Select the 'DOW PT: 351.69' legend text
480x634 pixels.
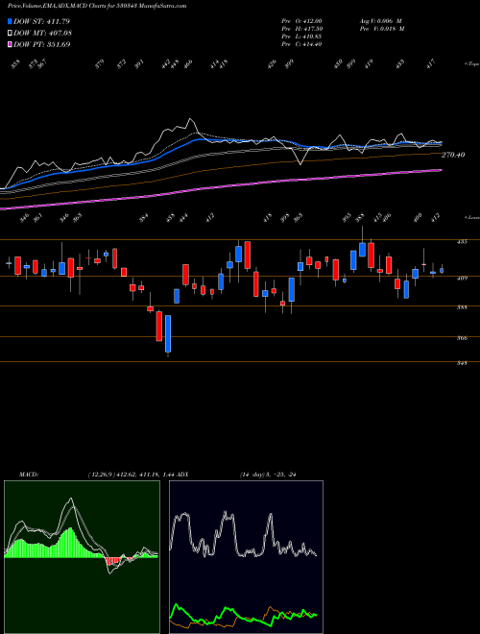point(42,44)
